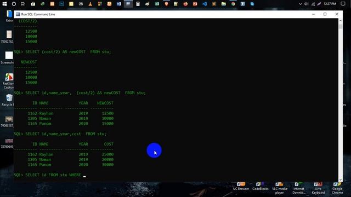The height and width of the screenshot is (197, 351).
Task: Open PowerPoint from the taskbar
Action: coord(195,4)
